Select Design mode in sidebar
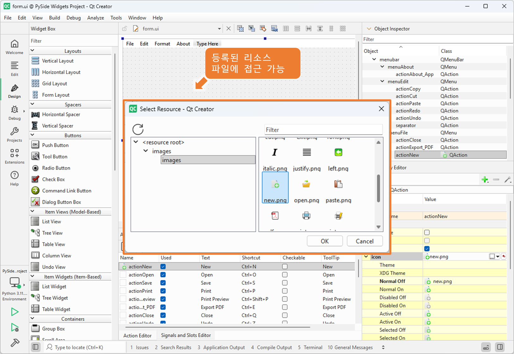The height and width of the screenshot is (354, 514). pyautogui.click(x=15, y=91)
